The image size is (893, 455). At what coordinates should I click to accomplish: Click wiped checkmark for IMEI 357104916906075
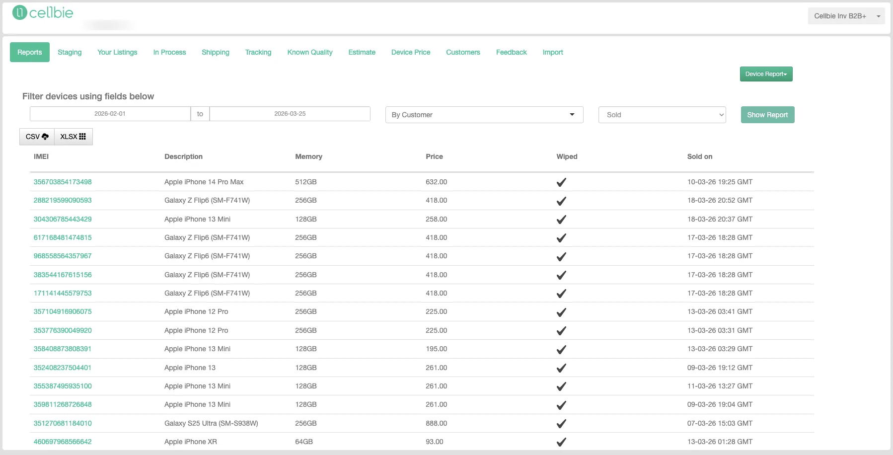561,312
